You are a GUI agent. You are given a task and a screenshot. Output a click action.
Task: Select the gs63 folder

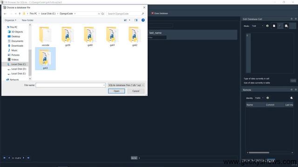pyautogui.click(x=46, y=59)
